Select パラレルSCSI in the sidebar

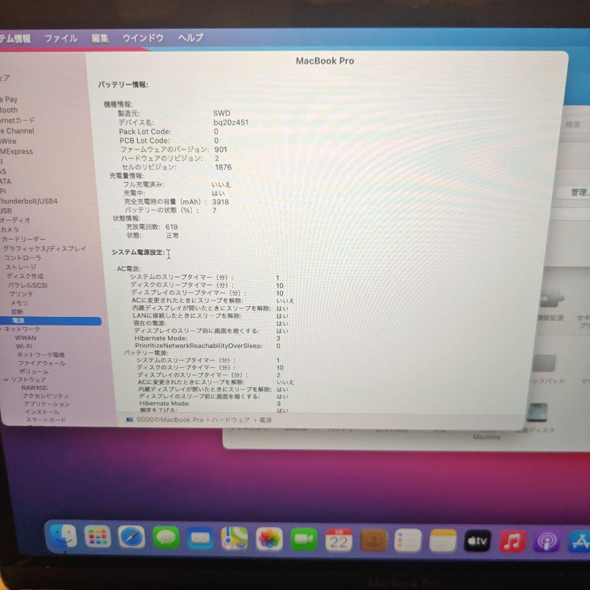point(28,285)
